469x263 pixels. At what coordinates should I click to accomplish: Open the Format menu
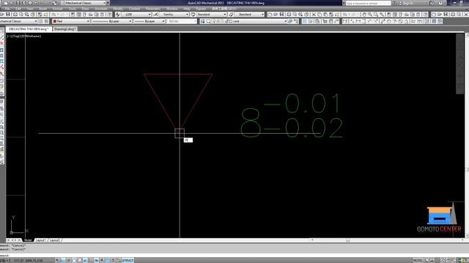[x=57, y=9]
